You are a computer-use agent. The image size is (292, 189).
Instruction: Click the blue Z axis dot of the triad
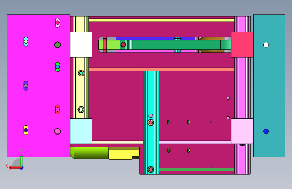tap(22, 168)
